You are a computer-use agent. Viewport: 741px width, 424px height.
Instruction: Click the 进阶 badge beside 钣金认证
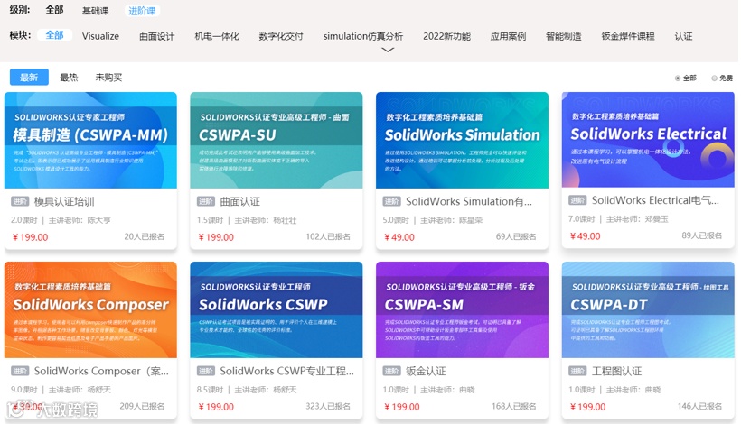(391, 371)
